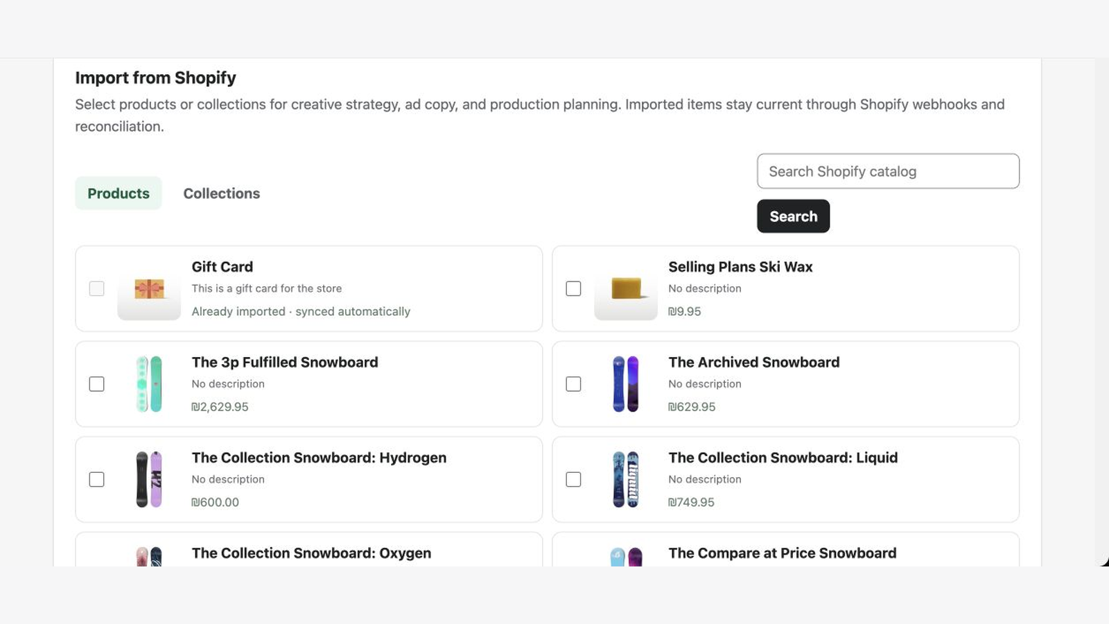Click the Import from Shopify heading

tap(155, 78)
